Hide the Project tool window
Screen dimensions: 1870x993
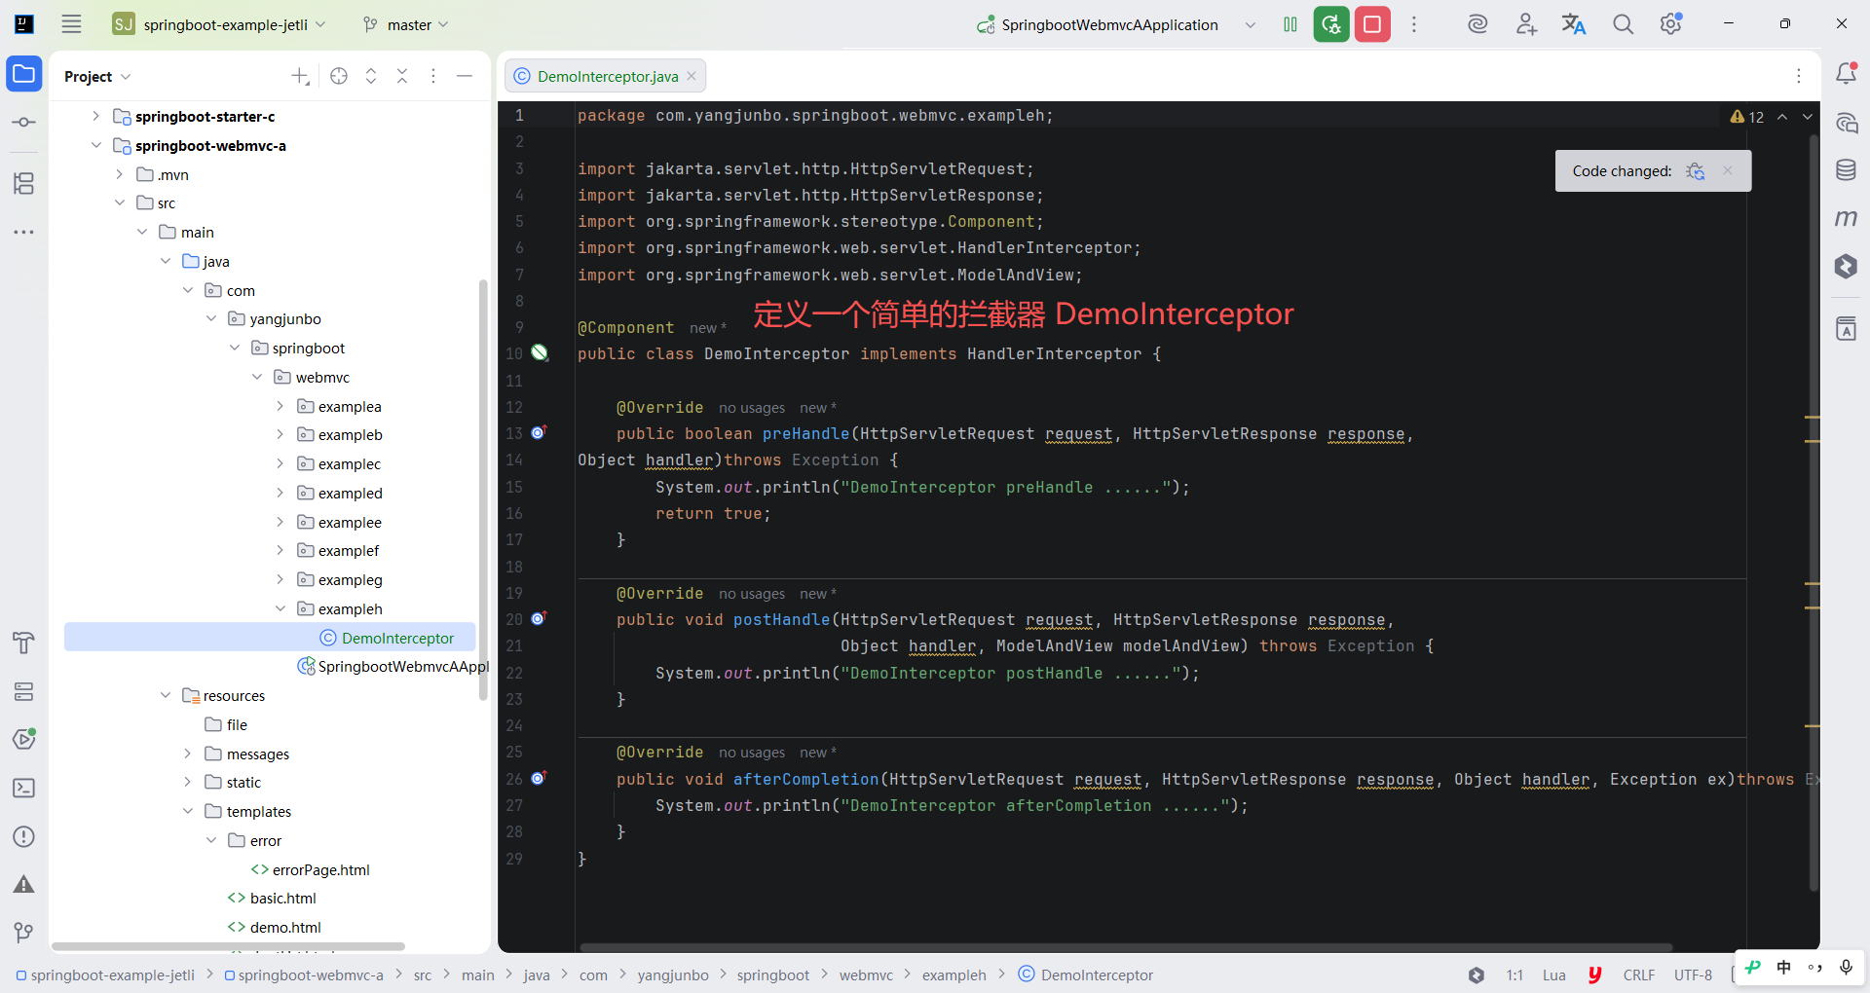[465, 76]
